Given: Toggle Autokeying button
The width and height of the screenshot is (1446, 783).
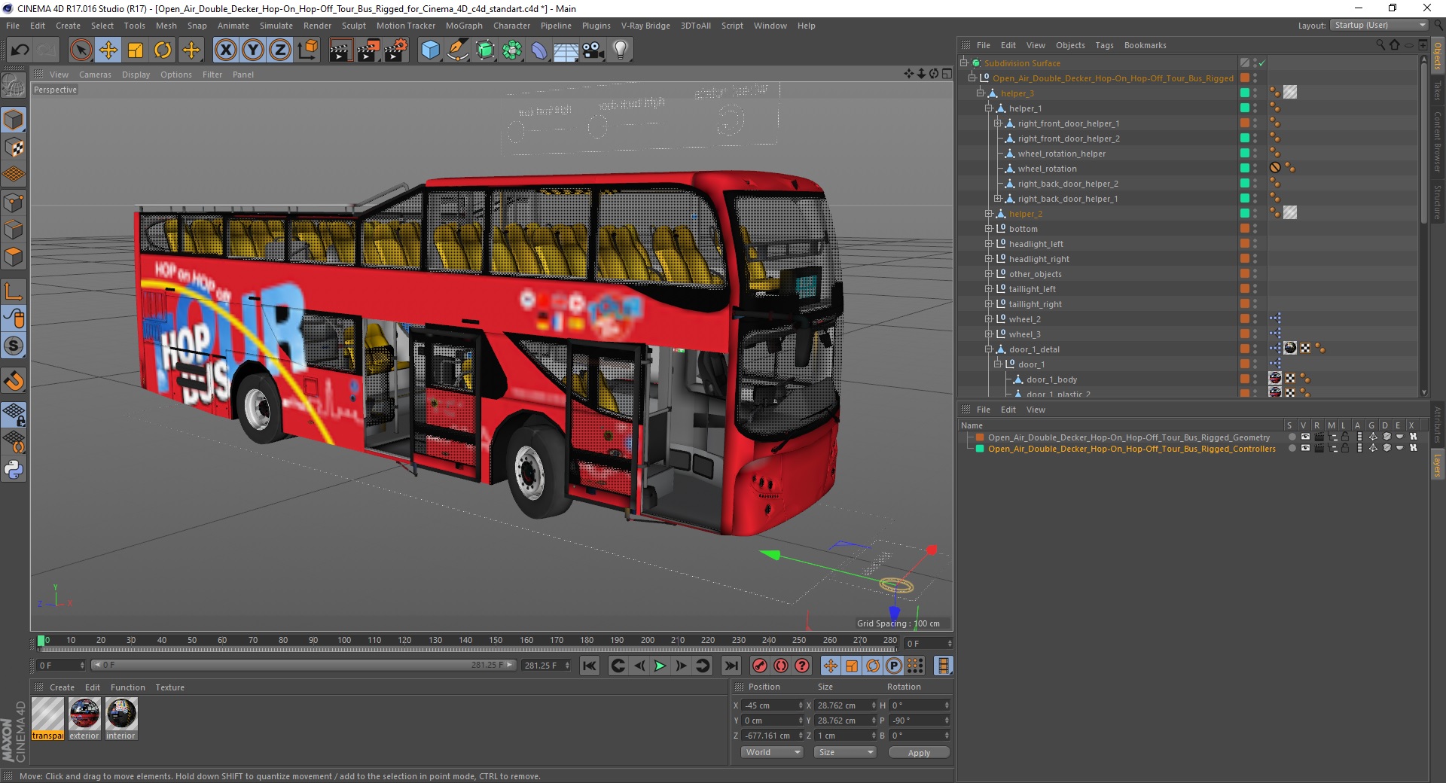Looking at the screenshot, I should (x=781, y=666).
